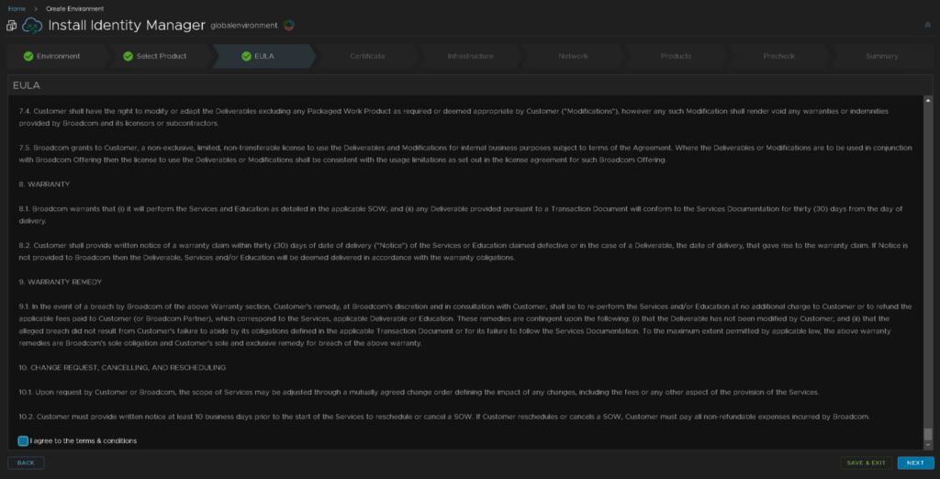This screenshot has height=479, width=940.
Task: Click the EULA panel header label
Action: [27, 85]
